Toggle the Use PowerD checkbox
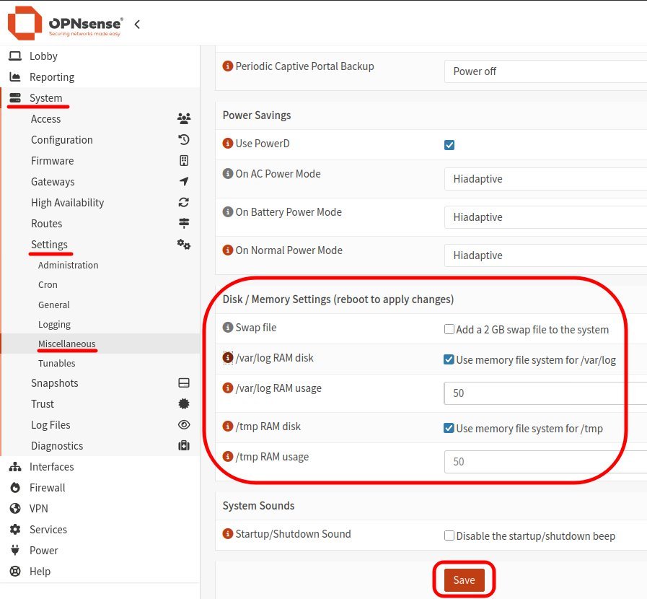Screen dimensions: 647x599 [x=449, y=145]
